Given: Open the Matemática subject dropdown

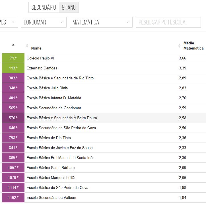Looking at the screenshot, I should point(101,22).
